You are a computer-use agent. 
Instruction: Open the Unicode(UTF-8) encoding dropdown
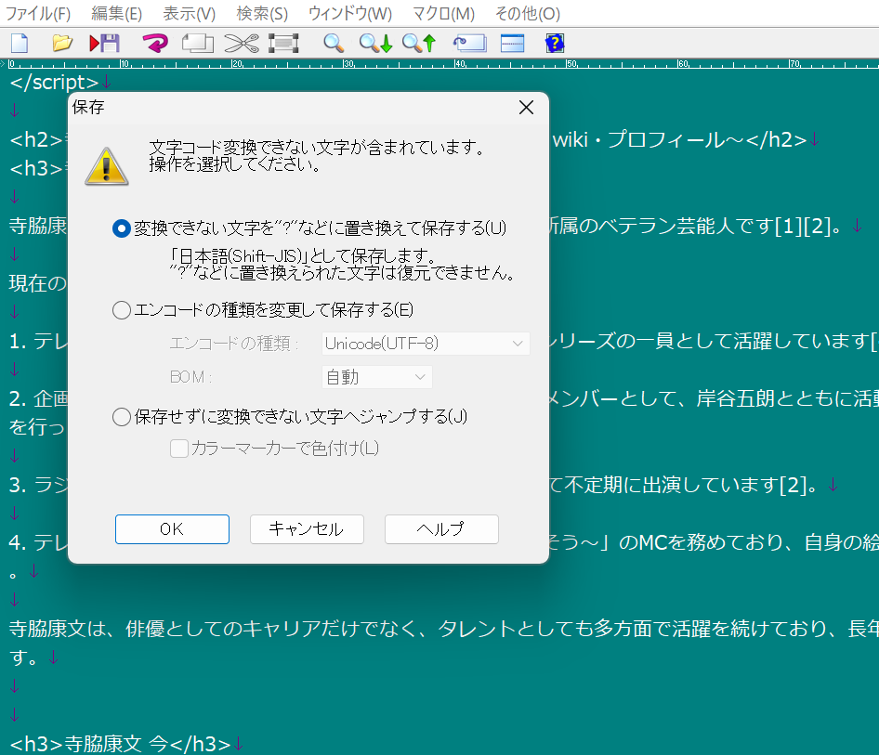coord(426,344)
